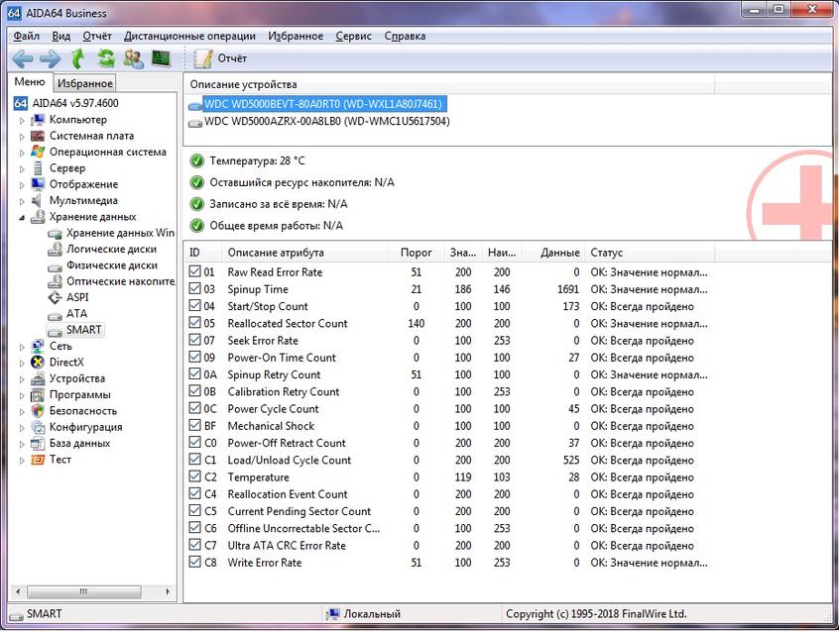Expand the Сеть tree node
The image size is (839, 632).
coord(22,347)
